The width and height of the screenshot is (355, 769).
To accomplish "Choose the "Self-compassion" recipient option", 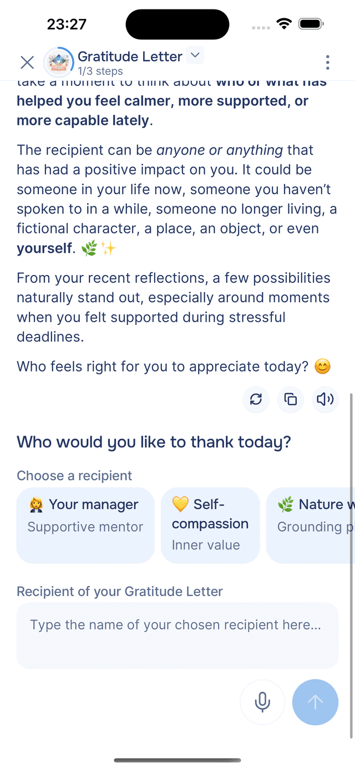I will (x=210, y=524).
